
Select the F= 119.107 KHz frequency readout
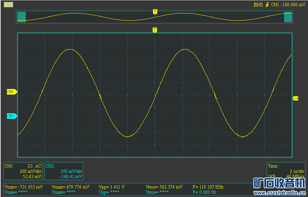click(x=208, y=187)
